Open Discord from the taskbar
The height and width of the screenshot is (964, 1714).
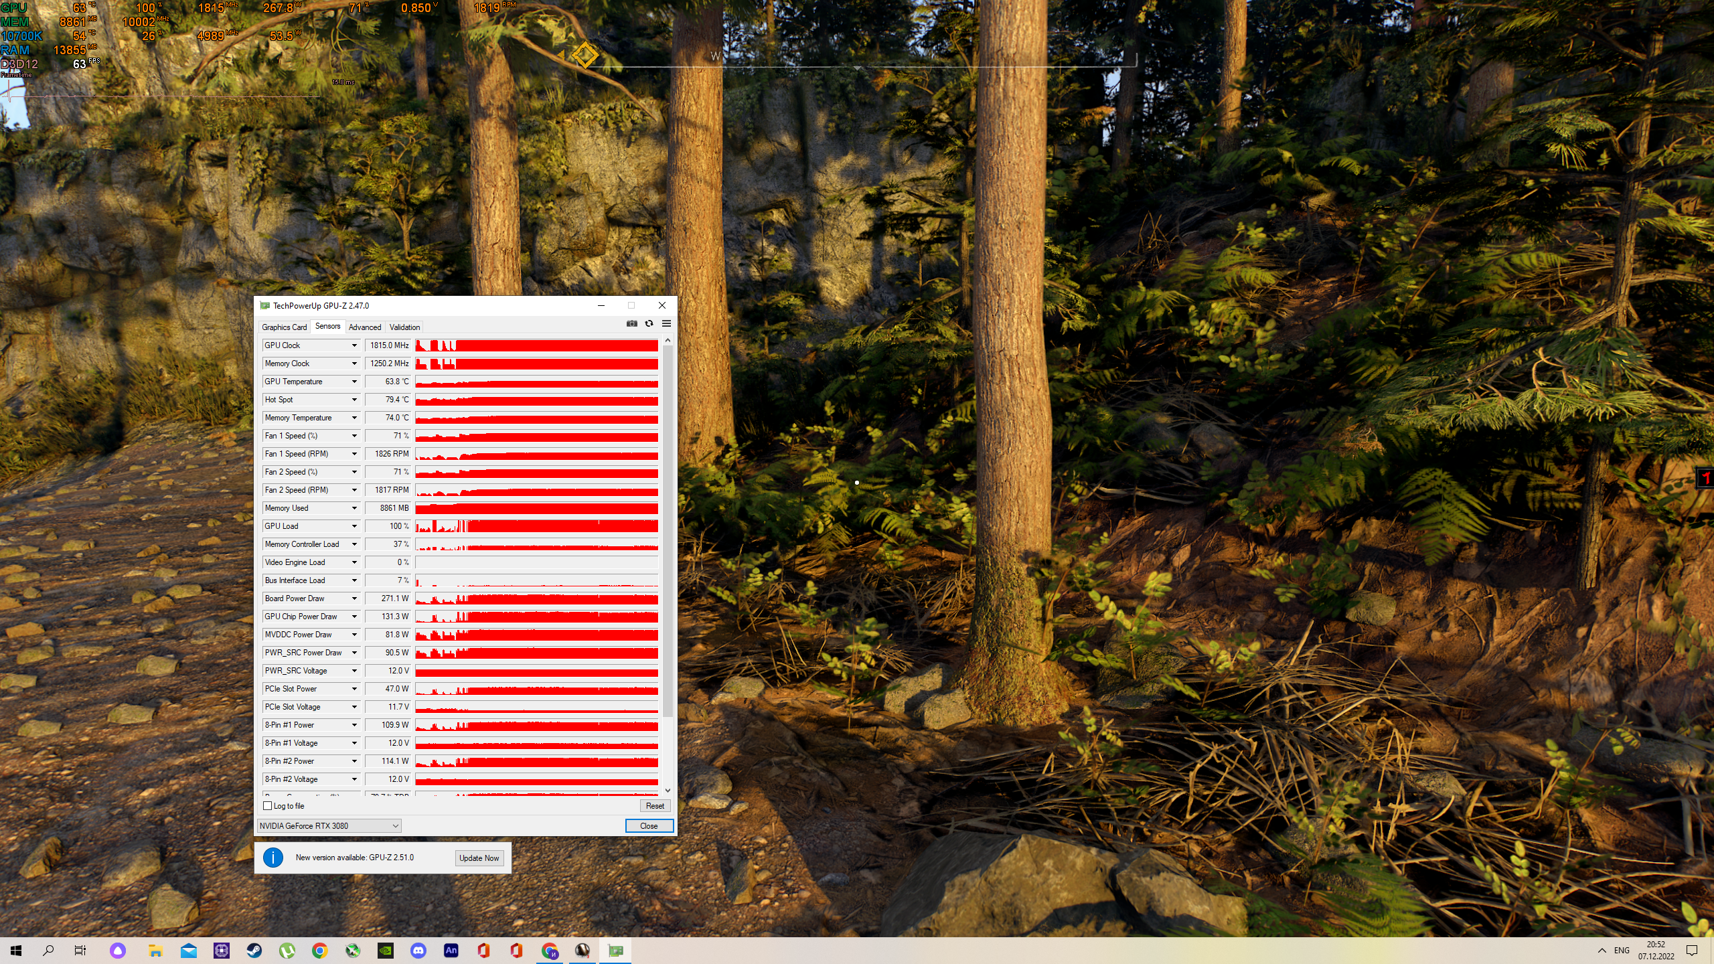click(x=418, y=950)
